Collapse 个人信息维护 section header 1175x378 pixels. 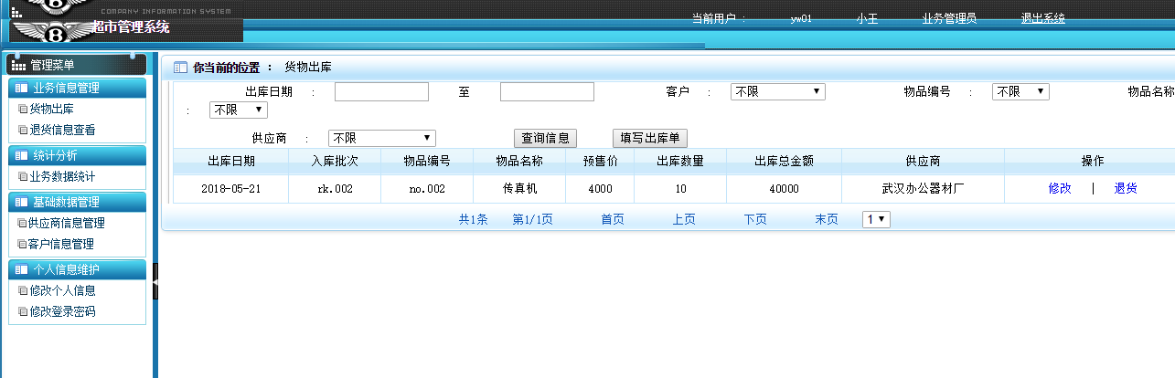point(76,269)
